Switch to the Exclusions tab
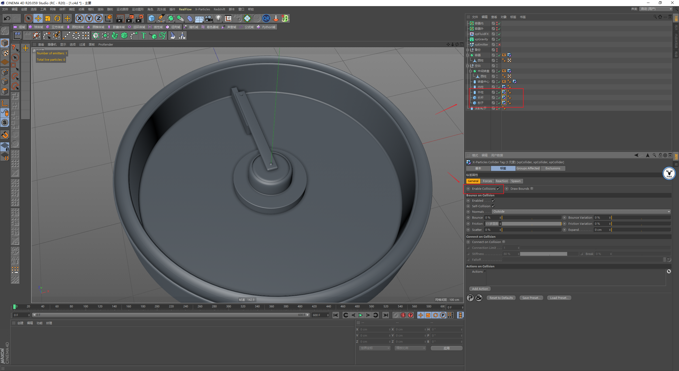 [x=553, y=168]
